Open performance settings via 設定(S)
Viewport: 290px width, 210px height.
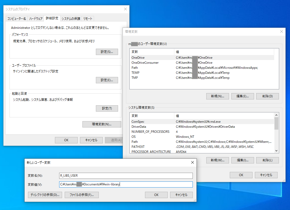coord(107,52)
